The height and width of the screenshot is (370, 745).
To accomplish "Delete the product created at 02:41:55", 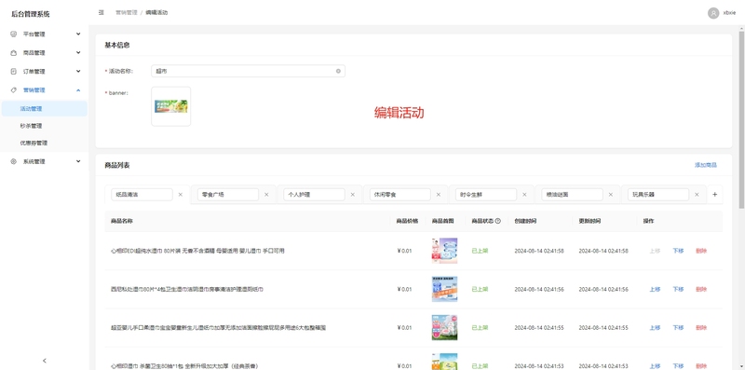I will (701, 328).
